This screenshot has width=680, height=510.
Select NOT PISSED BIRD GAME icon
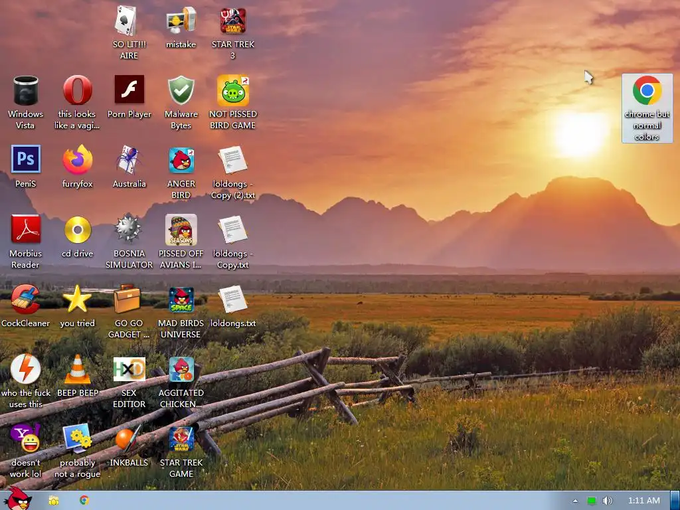(233, 90)
